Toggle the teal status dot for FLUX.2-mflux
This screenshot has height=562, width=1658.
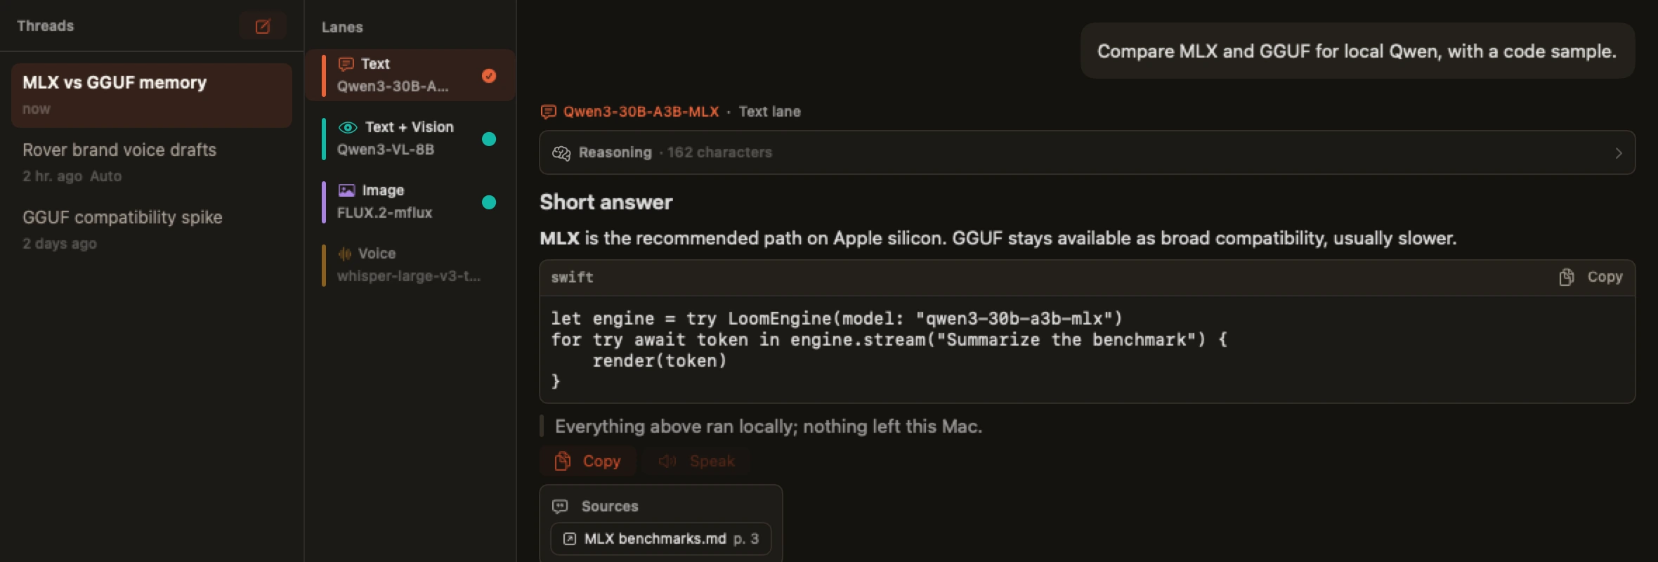pos(489,202)
